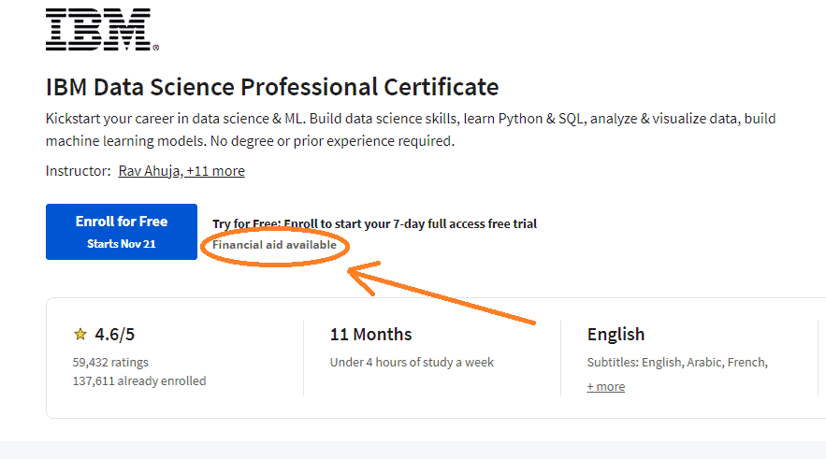Click the gold star rating icon
The height and width of the screenshot is (459, 826).
pos(80,335)
